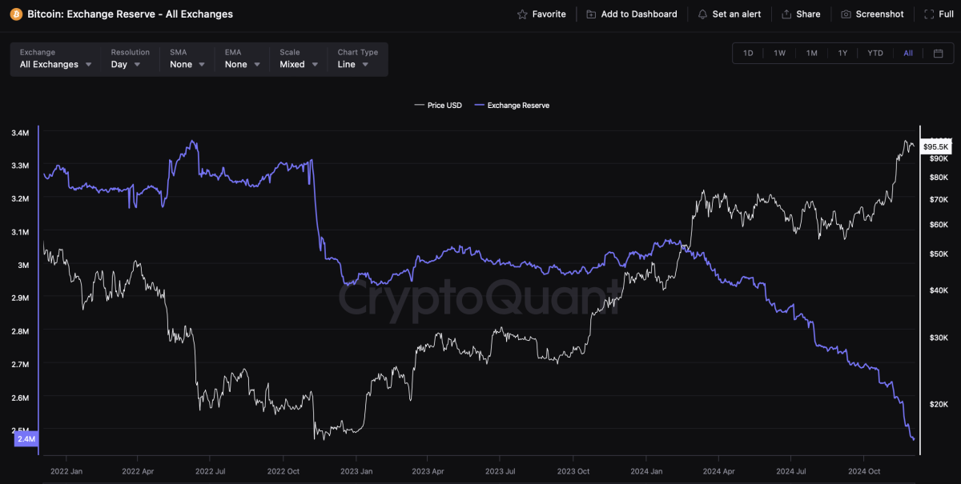Screen dimensions: 961x484
Task: Click the Screenshot camera icon
Action: tap(846, 14)
